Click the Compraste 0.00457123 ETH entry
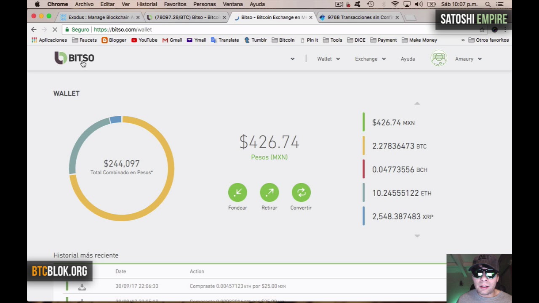The height and width of the screenshot is (303, 539). [237, 286]
